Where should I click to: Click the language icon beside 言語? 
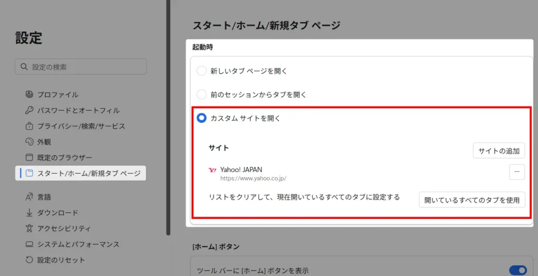tap(29, 197)
